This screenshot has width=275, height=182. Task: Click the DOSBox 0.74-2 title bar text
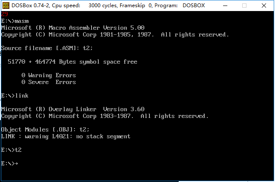(108, 6)
